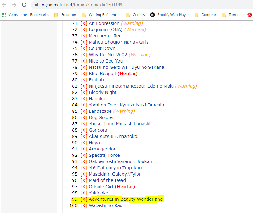Screen dimensions: 253x213
Task: Click the padlock site security icon
Action: (x=37, y=5)
